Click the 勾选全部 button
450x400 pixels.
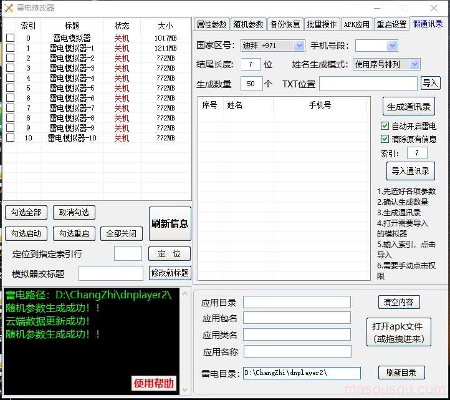tap(26, 212)
